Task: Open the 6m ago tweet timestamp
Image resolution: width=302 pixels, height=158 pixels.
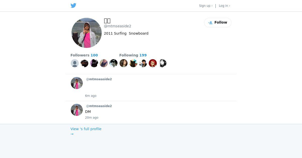Action: pyautogui.click(x=91, y=96)
